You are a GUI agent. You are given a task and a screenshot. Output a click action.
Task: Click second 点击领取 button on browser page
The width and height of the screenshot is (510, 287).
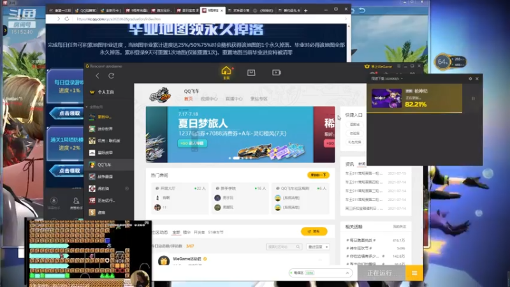pos(67,170)
